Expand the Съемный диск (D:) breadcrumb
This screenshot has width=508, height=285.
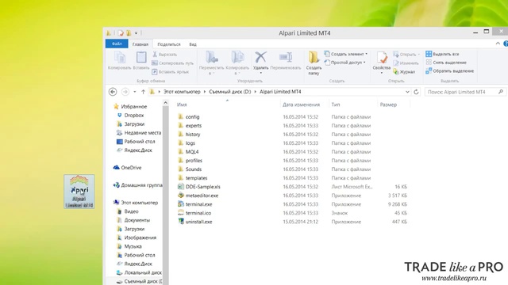click(x=256, y=92)
